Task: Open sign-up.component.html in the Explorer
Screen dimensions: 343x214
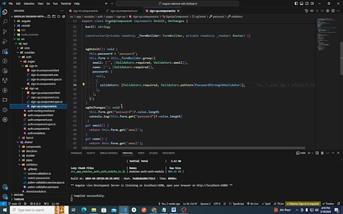Action: [x=45, y=93]
